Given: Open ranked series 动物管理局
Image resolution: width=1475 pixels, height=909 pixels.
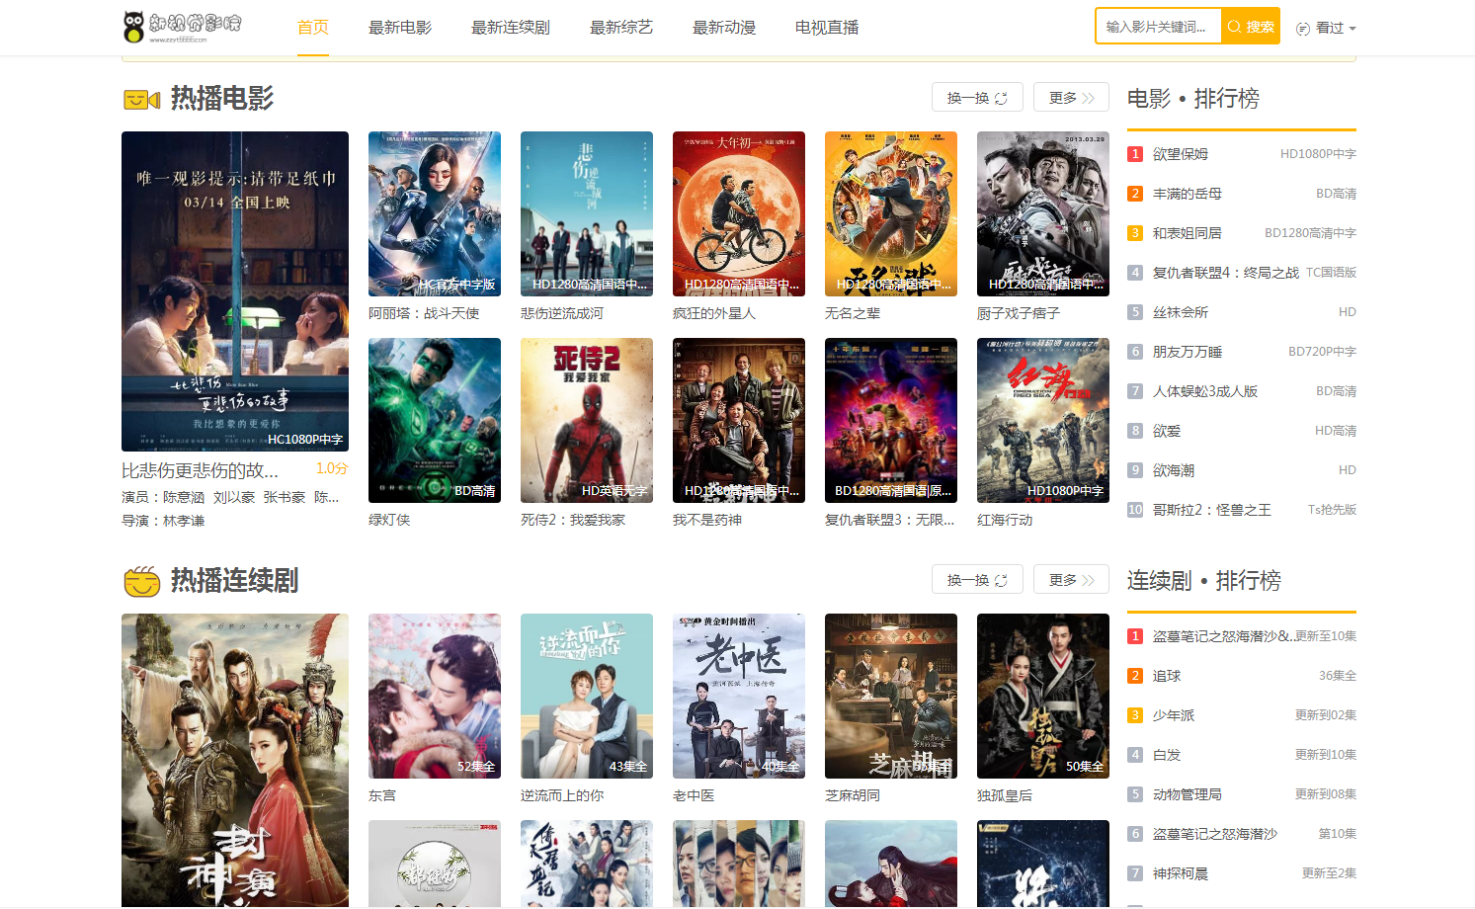Looking at the screenshot, I should pos(1188,794).
